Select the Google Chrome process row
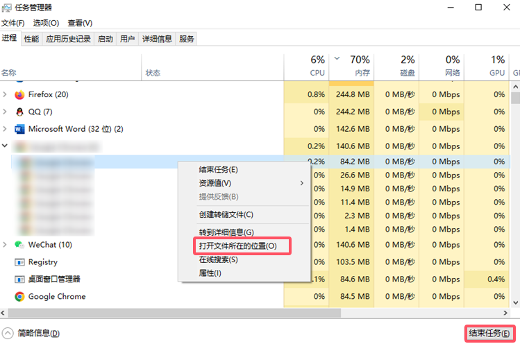 point(255,296)
